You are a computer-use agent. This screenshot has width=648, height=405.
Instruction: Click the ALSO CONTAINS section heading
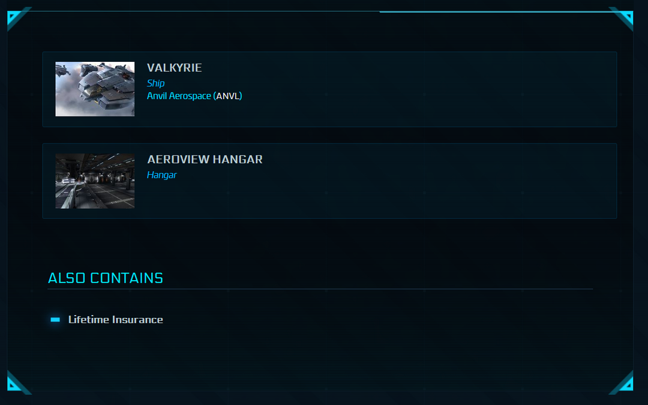106,278
